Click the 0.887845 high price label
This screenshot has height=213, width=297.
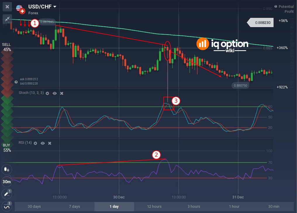pyautogui.click(x=47, y=22)
